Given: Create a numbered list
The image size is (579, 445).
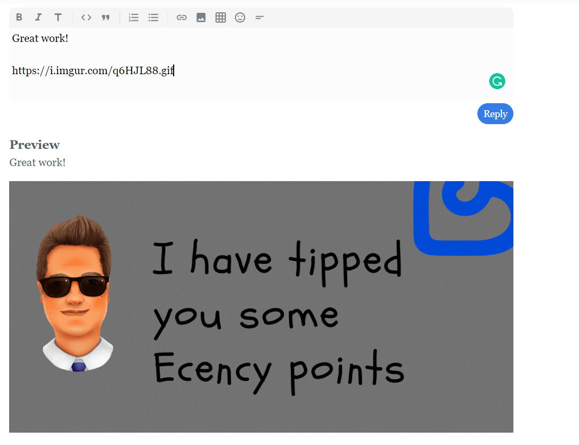Looking at the screenshot, I should click(133, 17).
